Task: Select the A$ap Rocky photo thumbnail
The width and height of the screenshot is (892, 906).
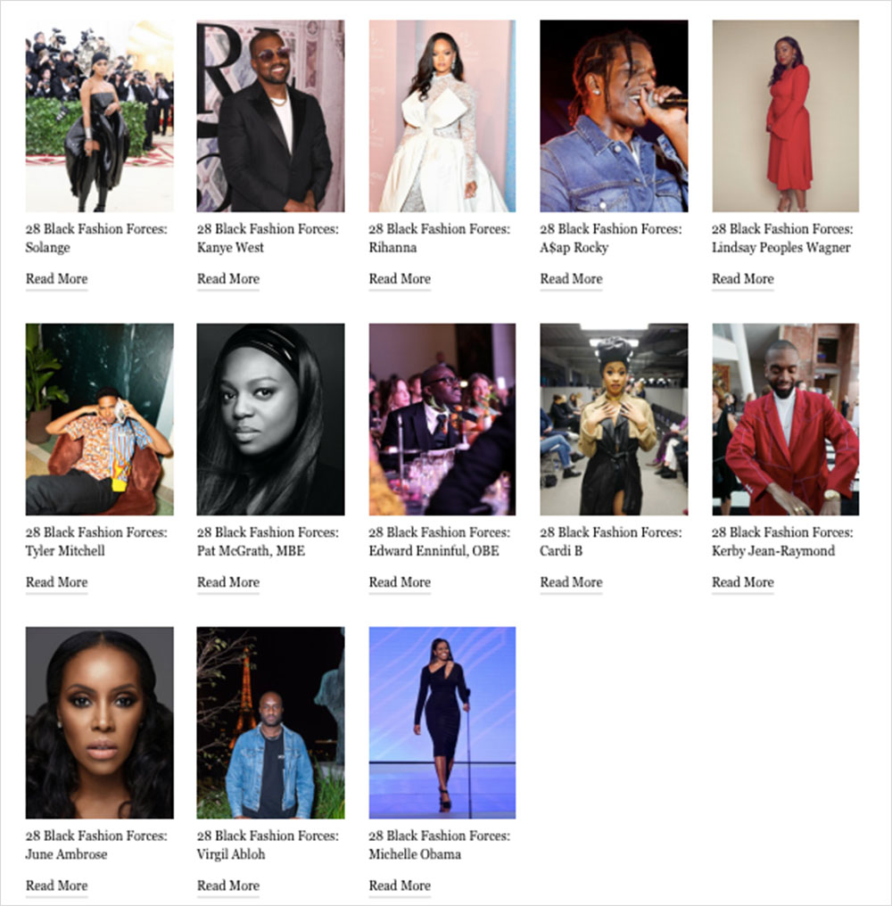Action: pyautogui.click(x=614, y=116)
